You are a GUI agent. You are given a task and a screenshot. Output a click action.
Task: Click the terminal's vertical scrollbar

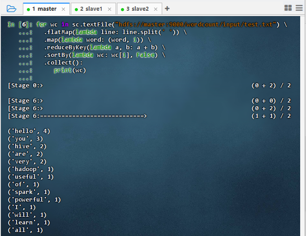[x=303, y=126]
